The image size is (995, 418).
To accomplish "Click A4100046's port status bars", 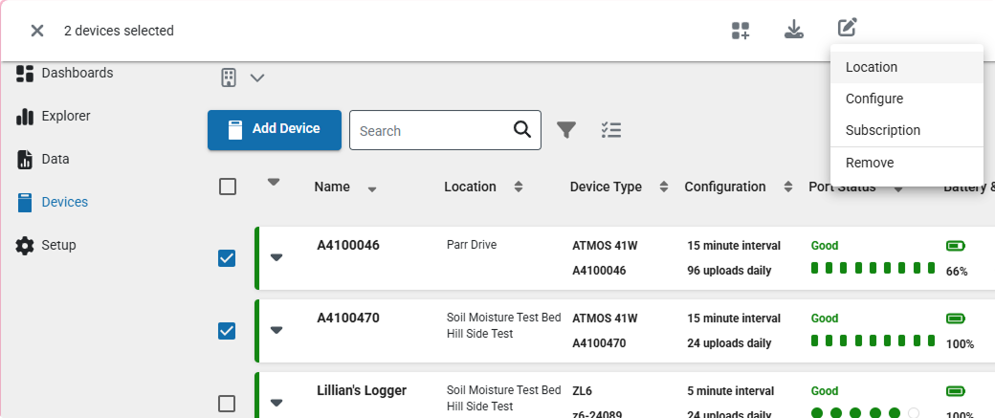I will [x=873, y=268].
